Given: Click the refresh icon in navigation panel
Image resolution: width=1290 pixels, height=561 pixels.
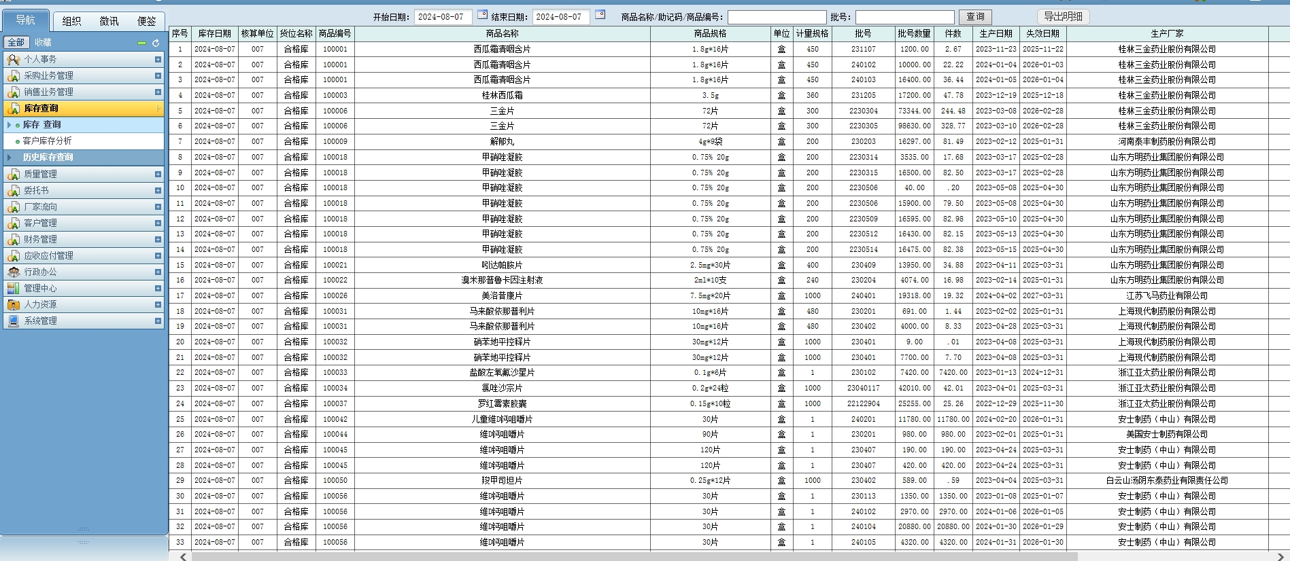Looking at the screenshot, I should pyautogui.click(x=156, y=43).
